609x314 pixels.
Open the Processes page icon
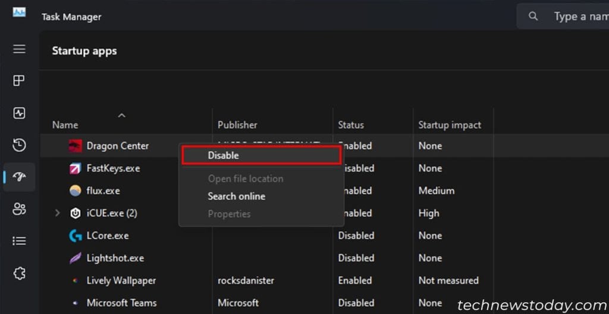click(20, 81)
